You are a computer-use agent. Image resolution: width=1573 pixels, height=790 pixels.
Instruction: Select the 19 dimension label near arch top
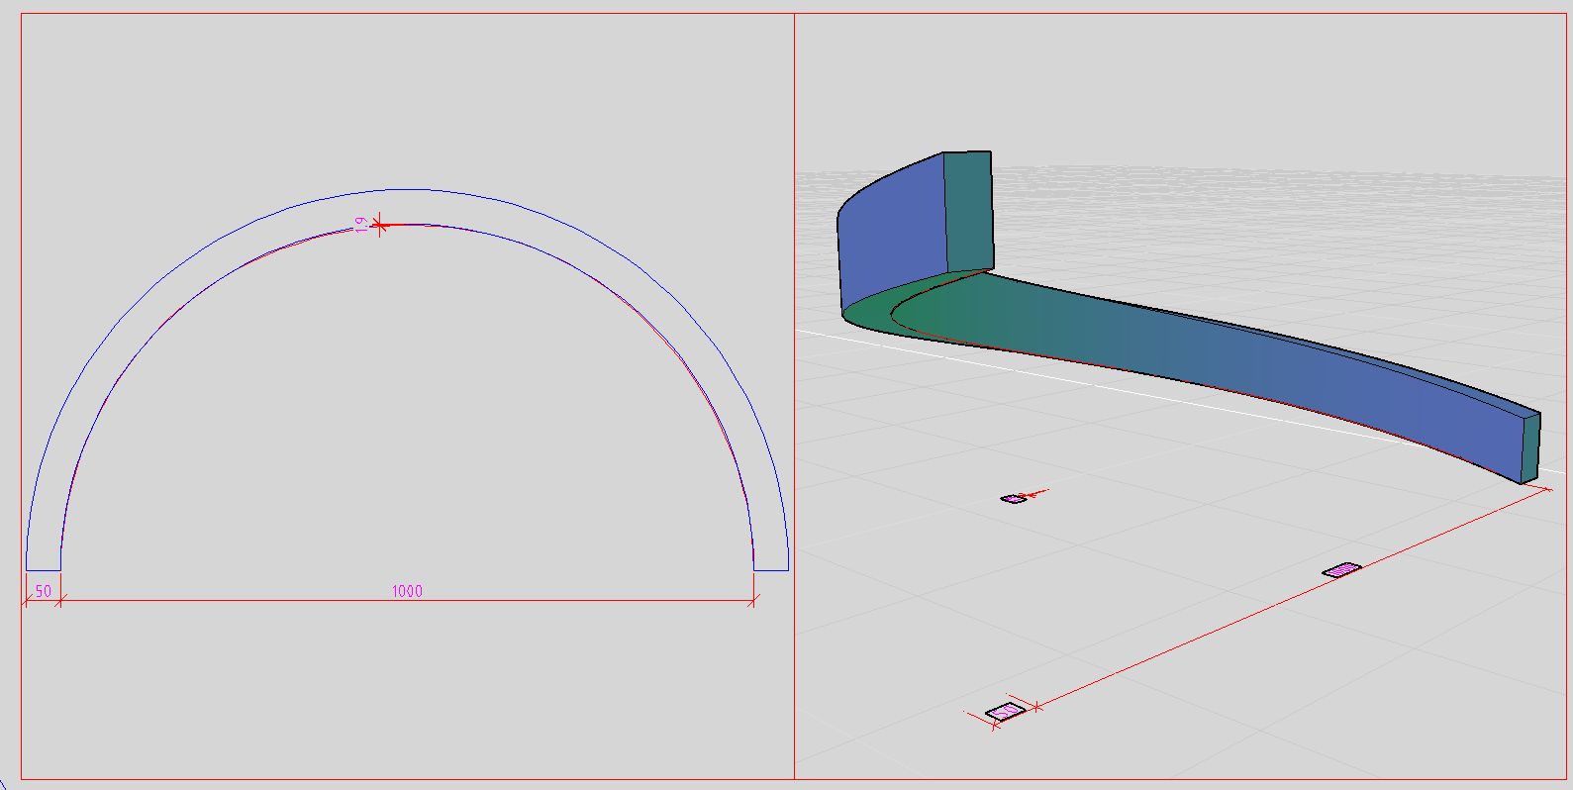click(x=360, y=224)
